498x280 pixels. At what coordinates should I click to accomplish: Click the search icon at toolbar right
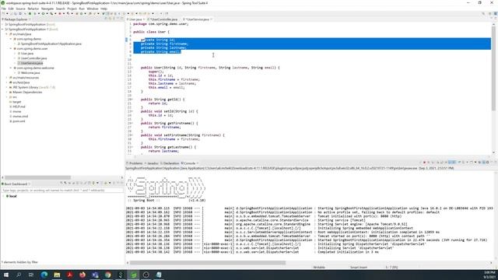tap(483, 14)
